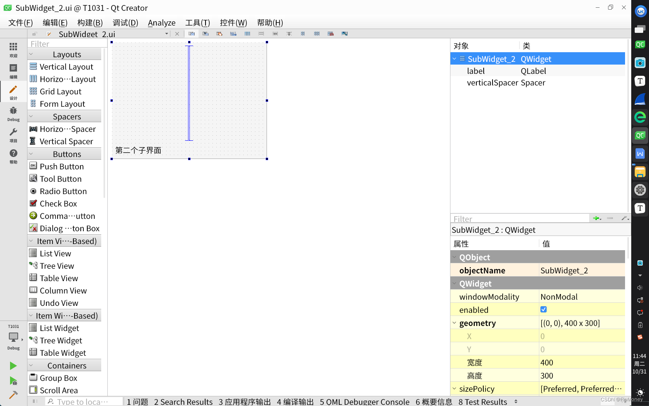Viewport: 649px width, 406px height.
Task: Click the Break Layout toolbar icon
Action: pos(330,34)
